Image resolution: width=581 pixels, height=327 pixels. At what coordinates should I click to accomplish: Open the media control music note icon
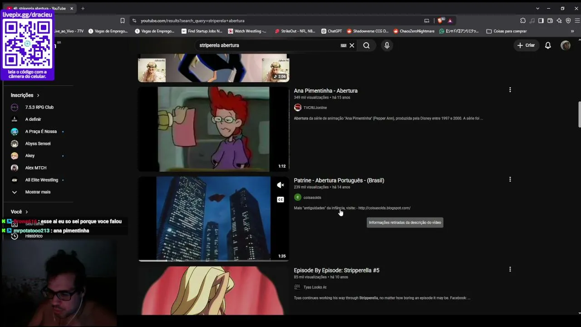point(532,20)
